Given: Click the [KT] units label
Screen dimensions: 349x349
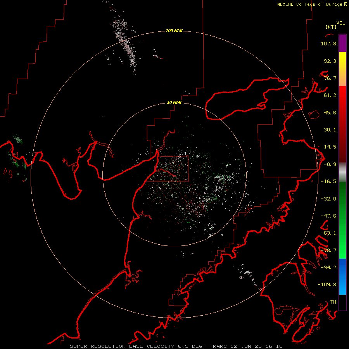Looking at the screenshot, I should [331, 27].
